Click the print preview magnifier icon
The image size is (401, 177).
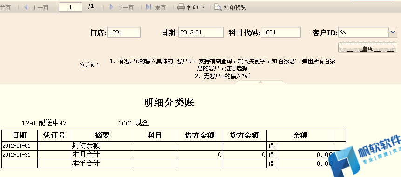[x=217, y=7]
